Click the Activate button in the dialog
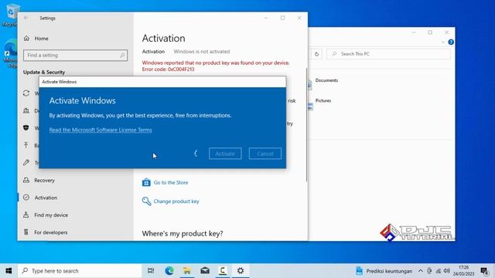This screenshot has width=495, height=278. [225, 154]
